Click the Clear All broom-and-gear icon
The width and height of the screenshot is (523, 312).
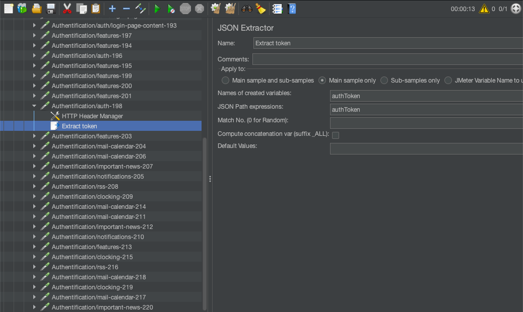pyautogui.click(x=230, y=9)
